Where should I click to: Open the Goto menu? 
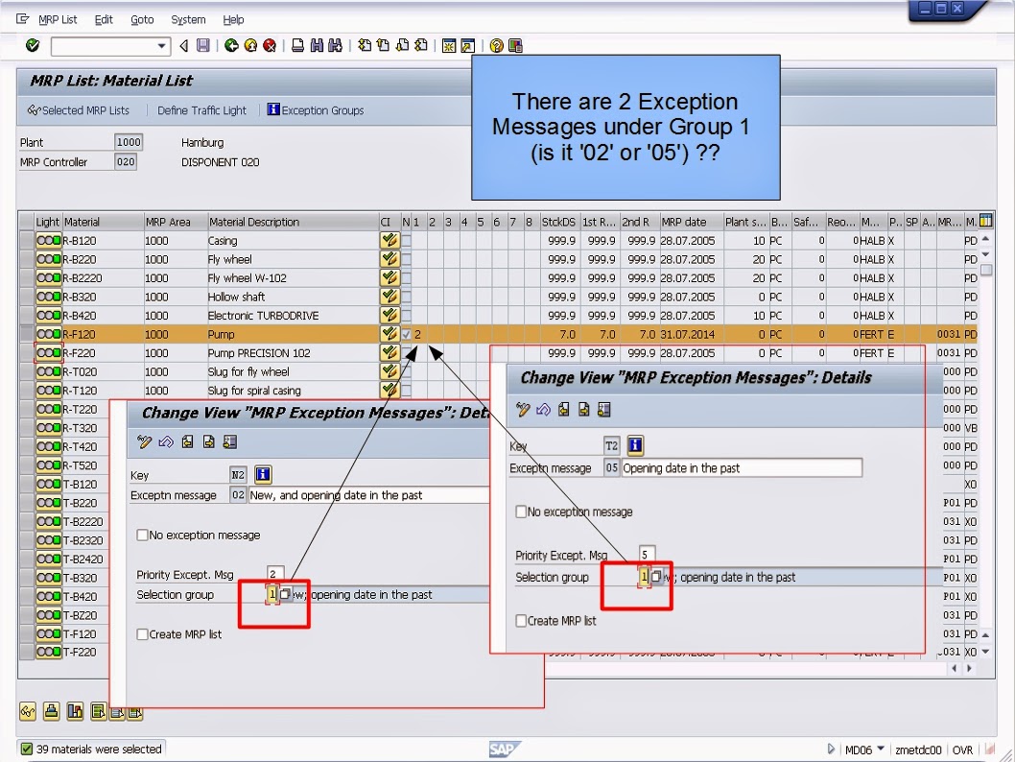(x=142, y=19)
